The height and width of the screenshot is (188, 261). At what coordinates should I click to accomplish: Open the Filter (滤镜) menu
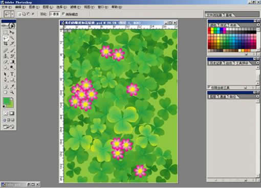click(x=75, y=7)
